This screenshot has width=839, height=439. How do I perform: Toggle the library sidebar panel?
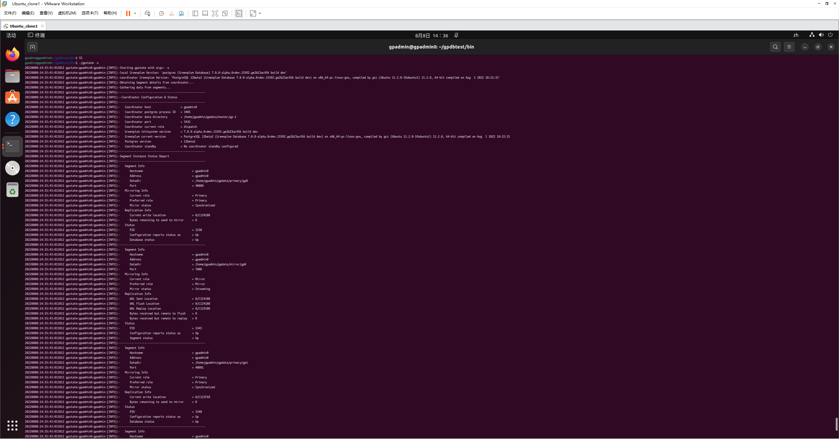coord(195,13)
